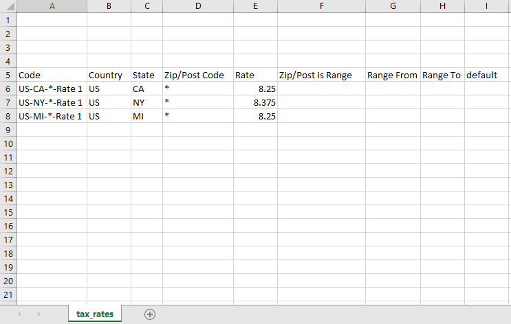Click the 'Code' header cell
511x324 pixels.
52,75
